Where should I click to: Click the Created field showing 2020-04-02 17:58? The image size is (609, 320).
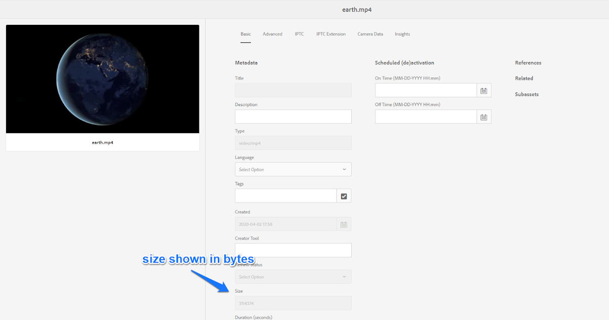pos(286,224)
